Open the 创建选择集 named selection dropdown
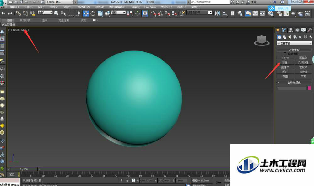Screen dimensions: 314x186 click(x=199, y=13)
